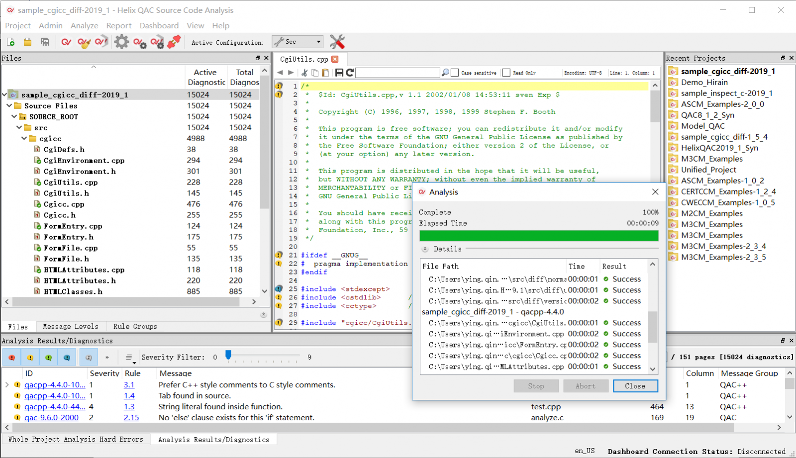The width and height of the screenshot is (796, 458).
Task: Close the CgiUtils.cpp editor tab
Action: click(x=335, y=59)
